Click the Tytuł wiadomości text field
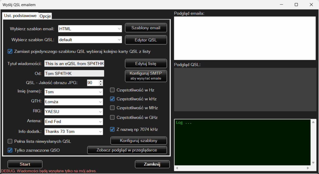319x174 pixels. pos(74,64)
